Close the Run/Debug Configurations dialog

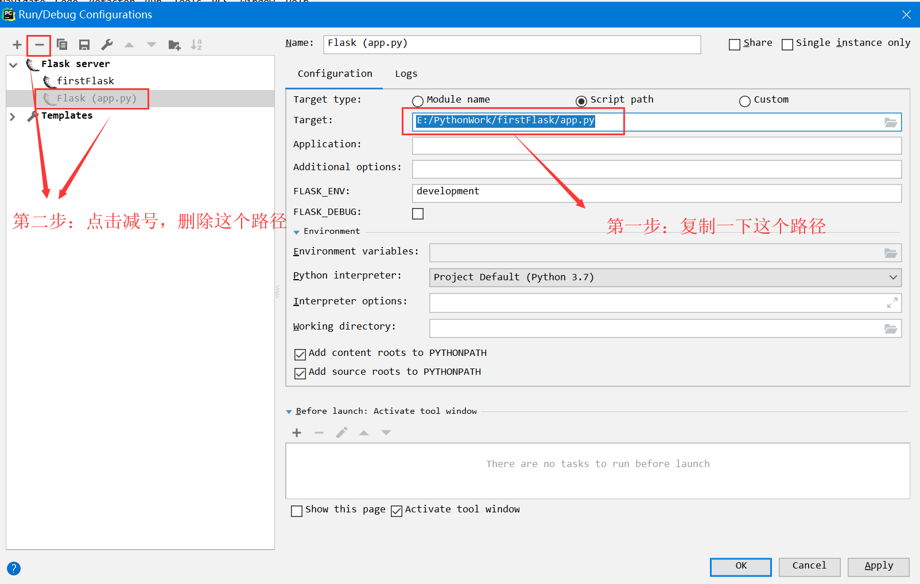coord(906,14)
